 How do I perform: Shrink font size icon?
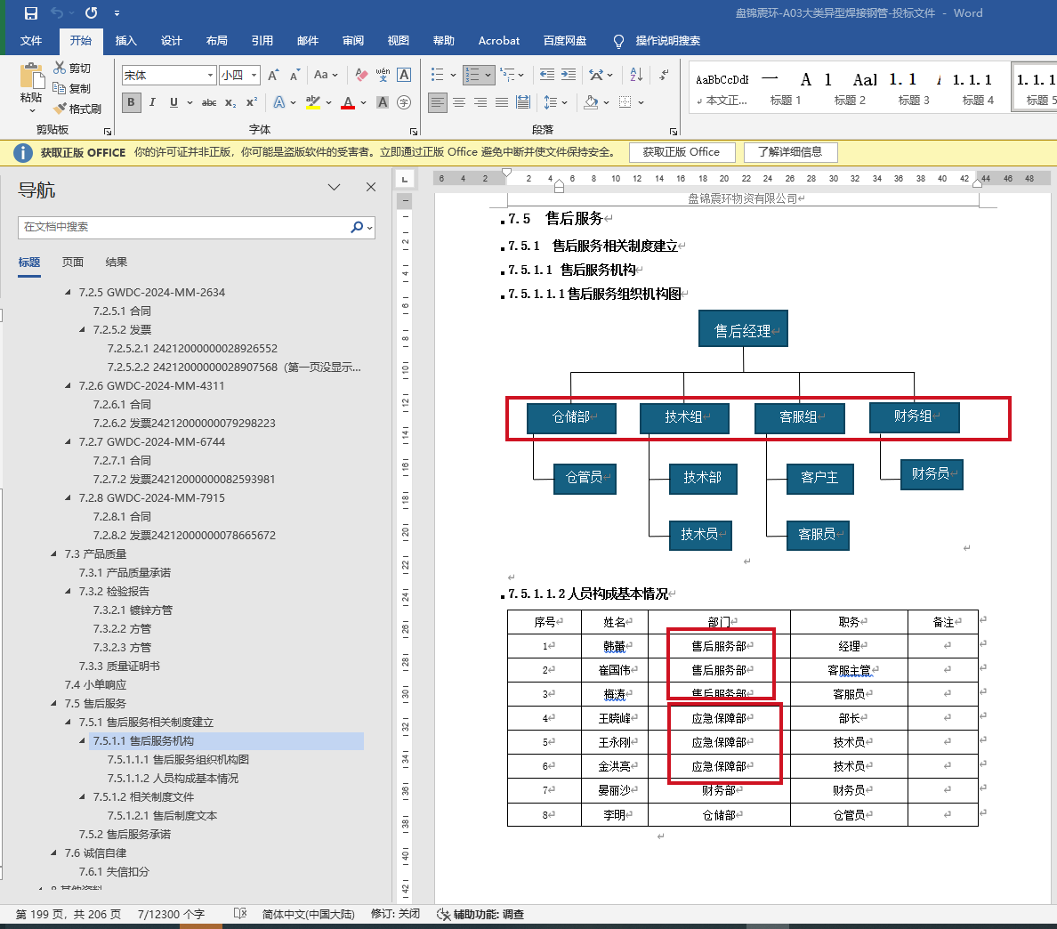pos(295,75)
